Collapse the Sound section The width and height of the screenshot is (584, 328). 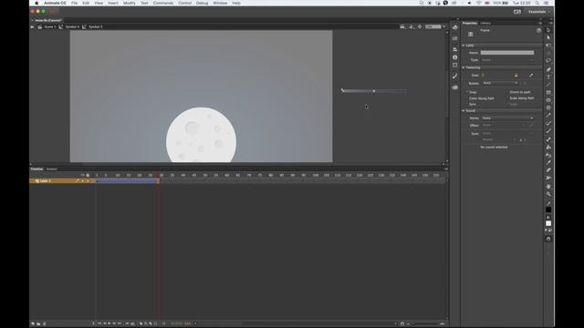(464, 111)
